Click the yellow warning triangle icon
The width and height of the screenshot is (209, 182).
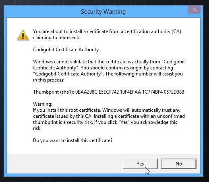click(23, 35)
